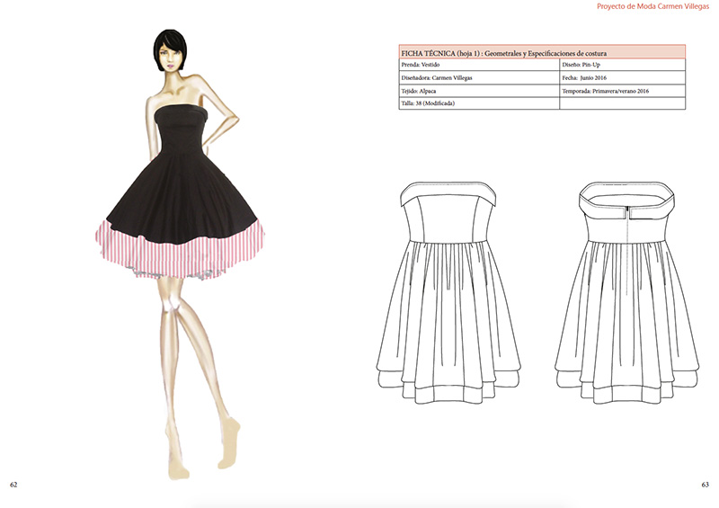Click the 'Fecha: Junio 2016' cell

pyautogui.click(x=622, y=77)
